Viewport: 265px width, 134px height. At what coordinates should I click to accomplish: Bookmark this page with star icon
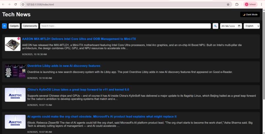point(228,5)
